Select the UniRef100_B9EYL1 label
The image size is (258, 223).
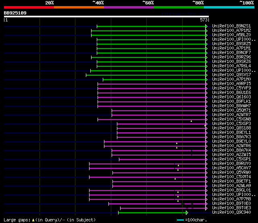point(231,133)
